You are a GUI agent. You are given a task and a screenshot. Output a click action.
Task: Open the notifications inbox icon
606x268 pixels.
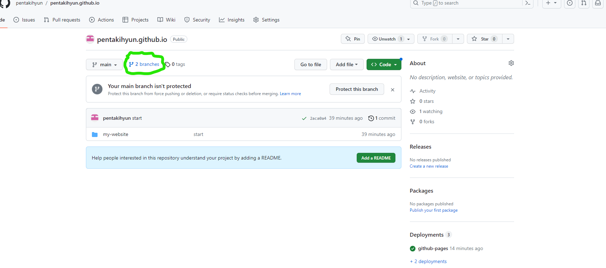[x=598, y=3]
